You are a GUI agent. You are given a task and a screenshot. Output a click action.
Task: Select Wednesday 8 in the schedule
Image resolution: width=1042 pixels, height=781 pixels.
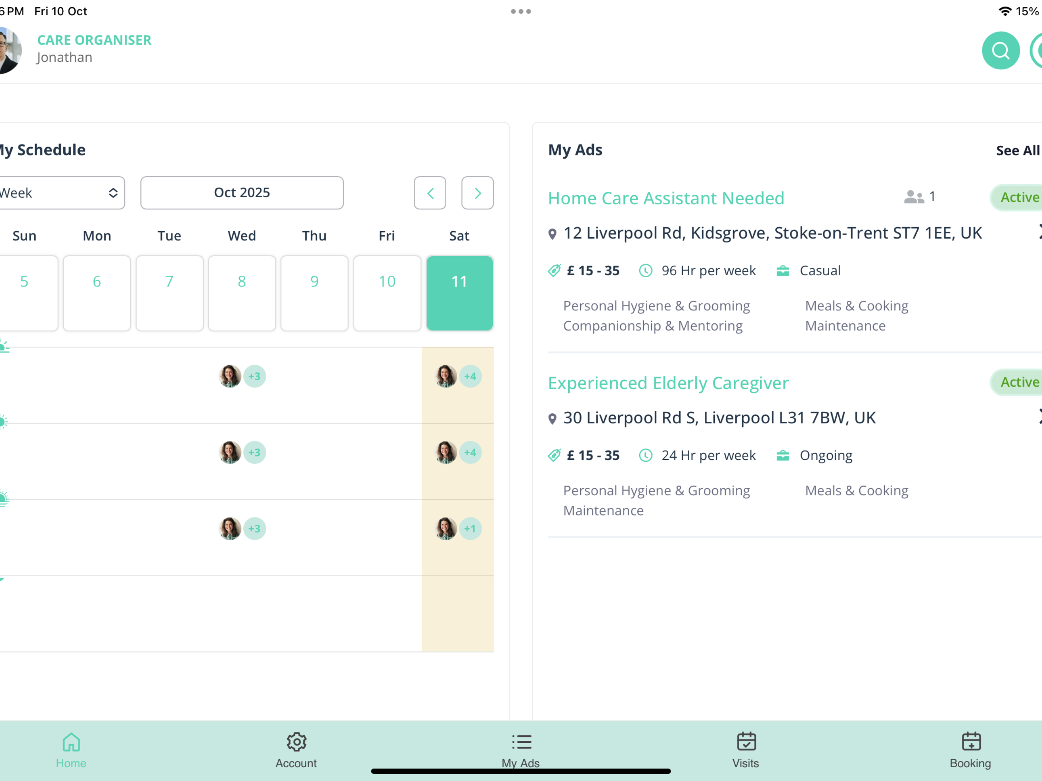(242, 293)
